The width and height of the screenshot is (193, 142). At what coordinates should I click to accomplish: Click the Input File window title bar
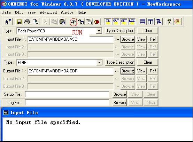pos(97,113)
